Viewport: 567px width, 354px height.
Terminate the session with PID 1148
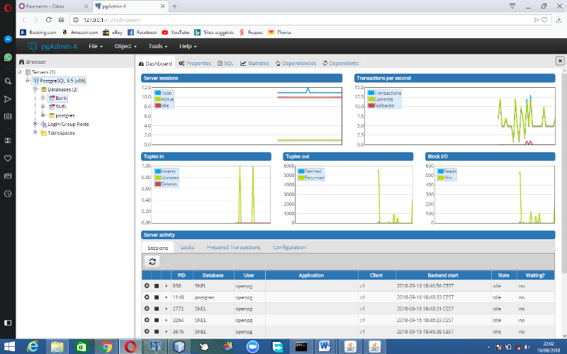click(x=147, y=297)
